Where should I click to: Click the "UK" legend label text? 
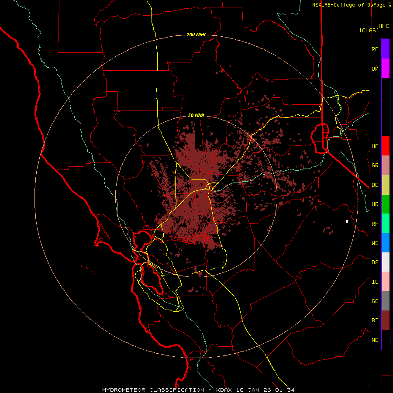[x=375, y=69]
